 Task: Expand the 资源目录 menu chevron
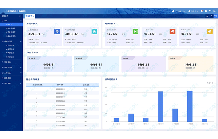coord(21,62)
